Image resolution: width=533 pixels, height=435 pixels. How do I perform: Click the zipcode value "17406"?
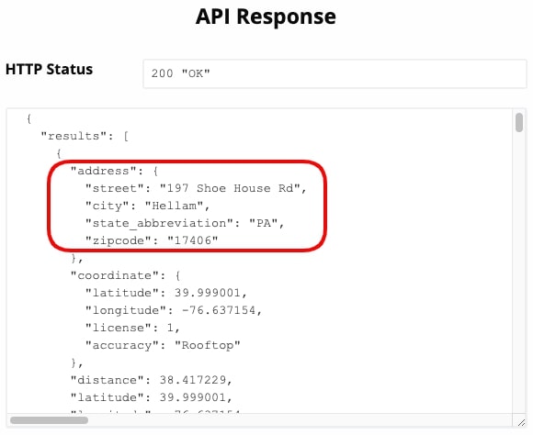pos(193,240)
